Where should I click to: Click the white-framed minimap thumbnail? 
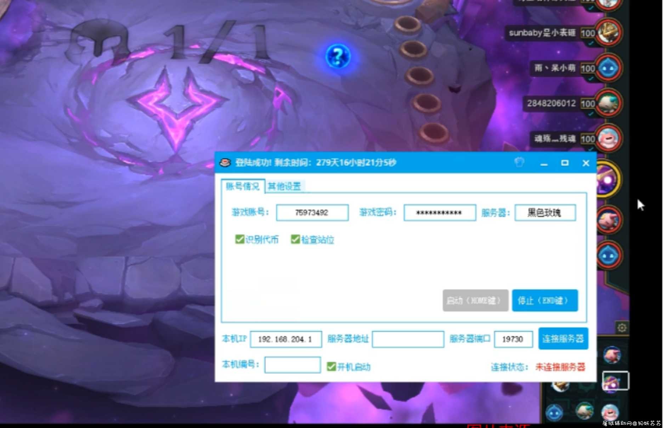616,381
